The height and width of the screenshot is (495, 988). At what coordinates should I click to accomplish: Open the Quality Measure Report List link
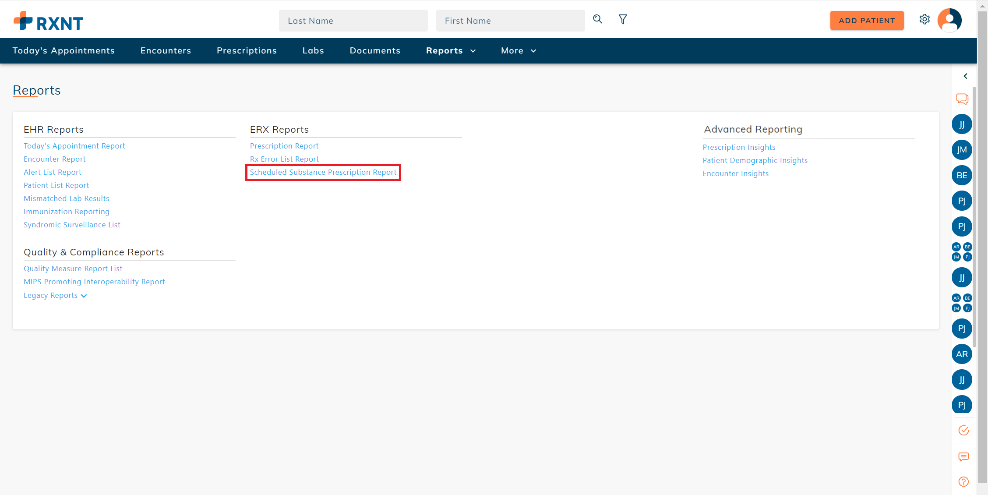tap(73, 269)
